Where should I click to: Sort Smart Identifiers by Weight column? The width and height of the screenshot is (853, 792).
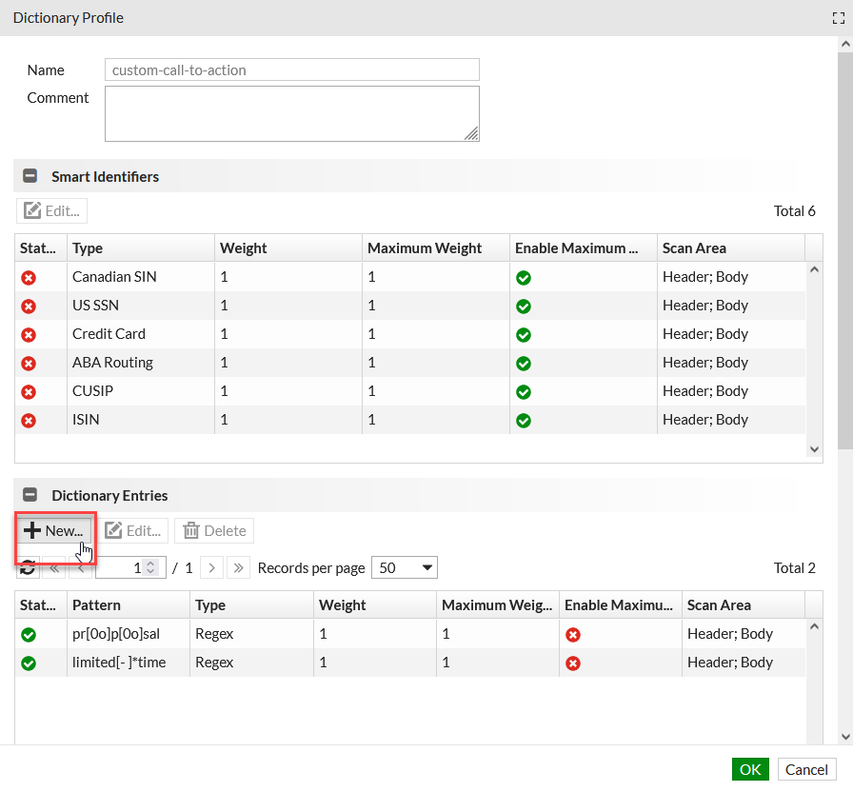(x=288, y=248)
